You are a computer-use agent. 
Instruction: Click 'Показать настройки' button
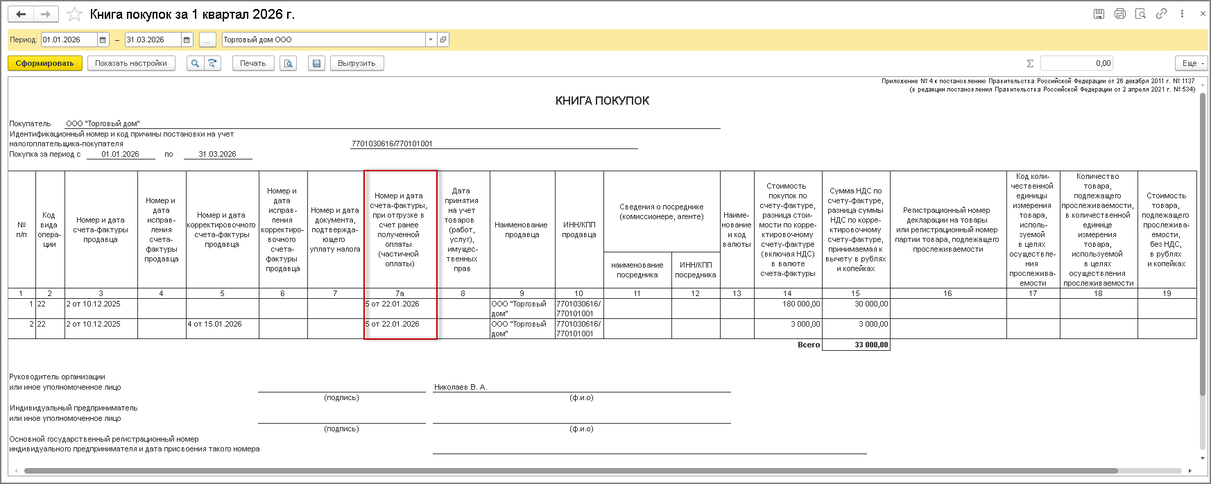tap(131, 63)
